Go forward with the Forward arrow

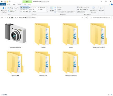tap(5, 18)
